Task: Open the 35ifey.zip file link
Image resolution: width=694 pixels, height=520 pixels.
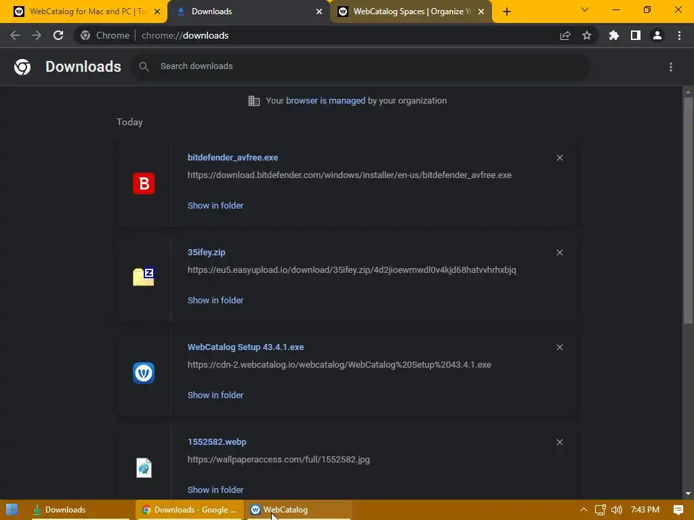Action: [206, 252]
